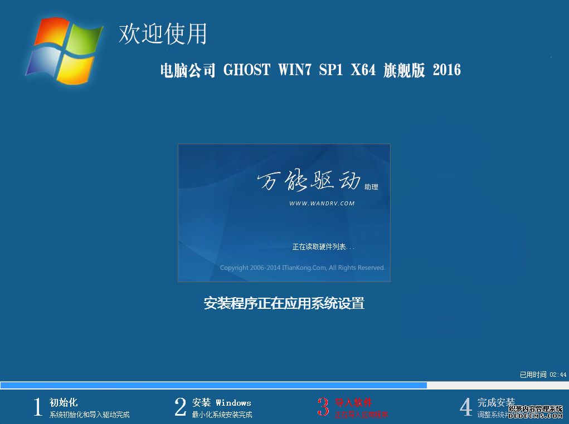569x424 pixels.
Task: Click the "最小化系统安装完成" step description
Action: pyautogui.click(x=222, y=415)
